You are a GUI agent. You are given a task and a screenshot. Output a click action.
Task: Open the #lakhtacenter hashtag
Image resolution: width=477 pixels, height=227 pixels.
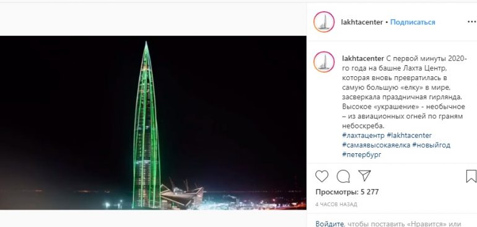[x=409, y=135]
